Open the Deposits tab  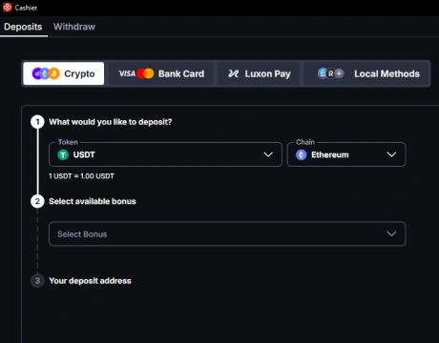click(x=23, y=27)
